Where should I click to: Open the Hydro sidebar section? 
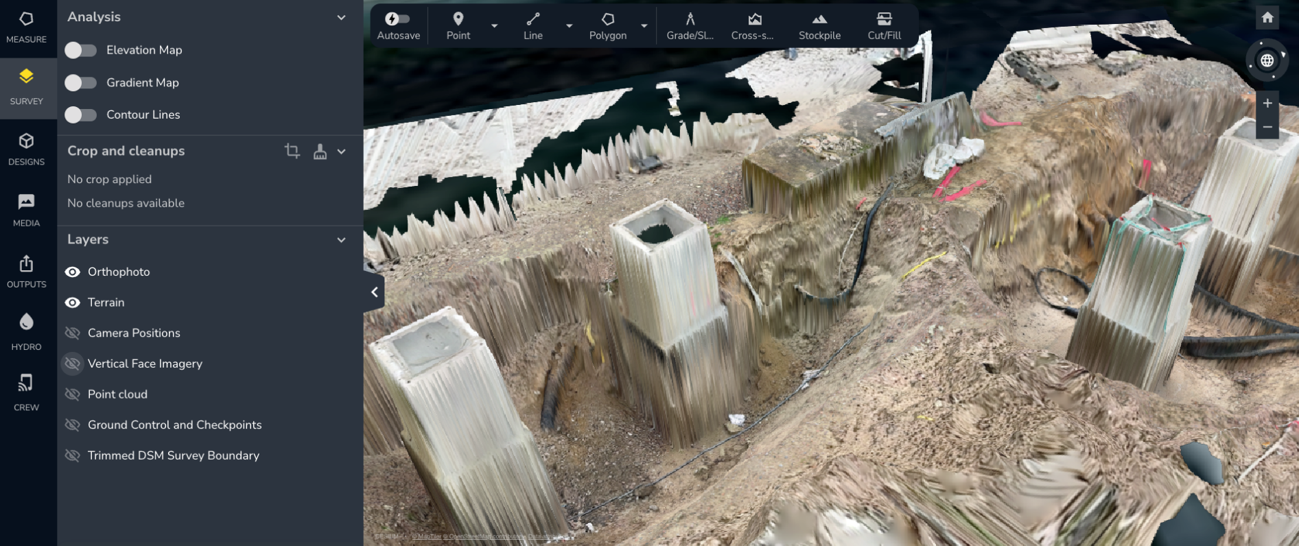pyautogui.click(x=26, y=333)
